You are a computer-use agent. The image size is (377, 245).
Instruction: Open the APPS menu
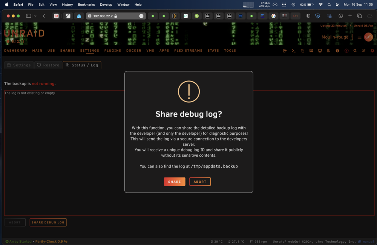point(164,51)
